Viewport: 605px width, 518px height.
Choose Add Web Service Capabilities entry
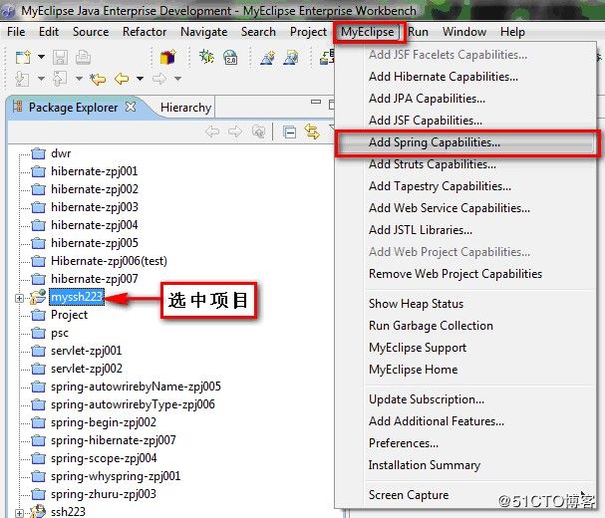(x=465, y=208)
